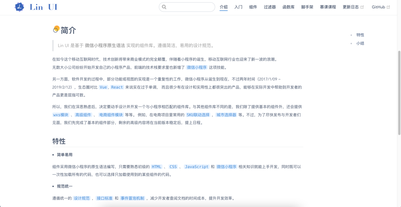Click the HTML code tag
Viewport: 401px width, 207px height.
click(x=157, y=167)
